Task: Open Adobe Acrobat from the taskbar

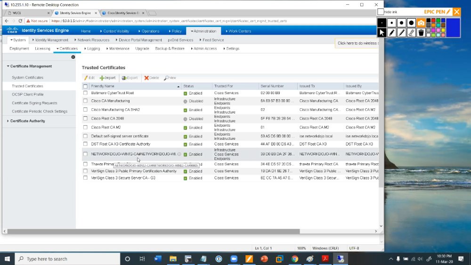Action: tap(325, 259)
